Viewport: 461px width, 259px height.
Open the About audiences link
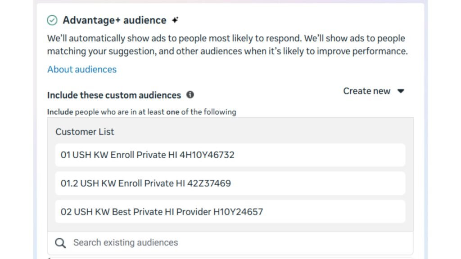pyautogui.click(x=81, y=69)
